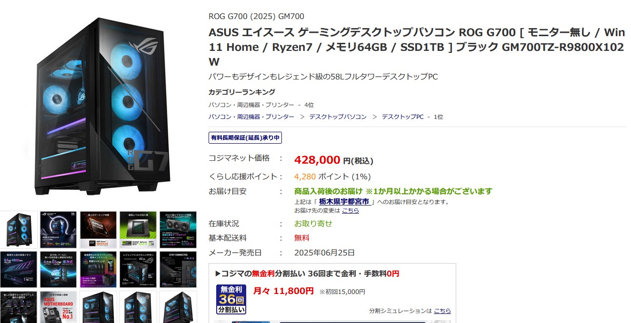The height and width of the screenshot is (323, 631).
Task: Open the デスクトップPC ranking category link
Action: (x=402, y=117)
